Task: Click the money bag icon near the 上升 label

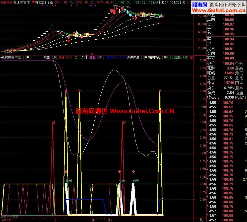Action: tap(144, 15)
